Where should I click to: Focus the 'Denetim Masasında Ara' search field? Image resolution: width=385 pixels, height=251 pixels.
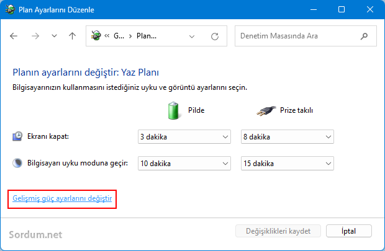tap(306, 36)
